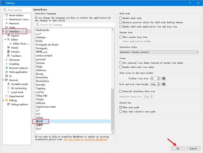Click the Shortcuts icon
The height and width of the screenshot is (153, 203).
7,60
